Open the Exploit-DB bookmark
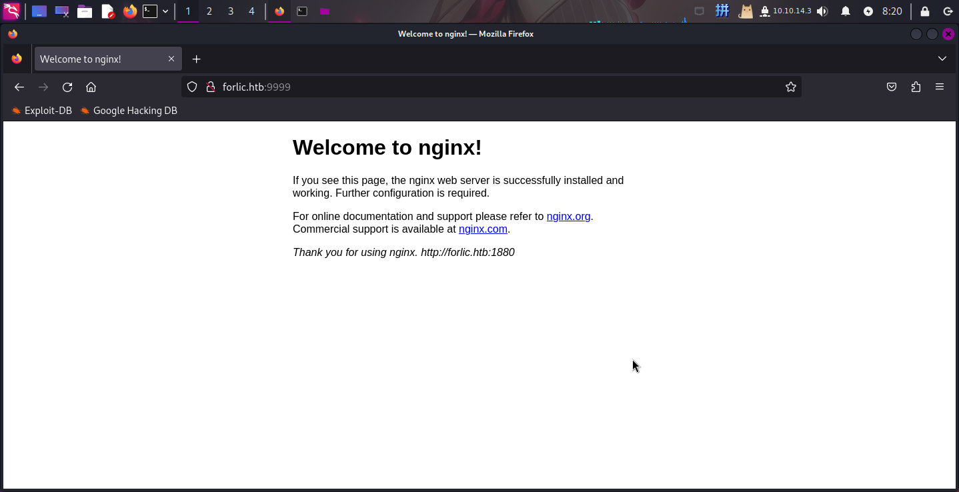Screen dimensions: 959x492 click(x=42, y=111)
